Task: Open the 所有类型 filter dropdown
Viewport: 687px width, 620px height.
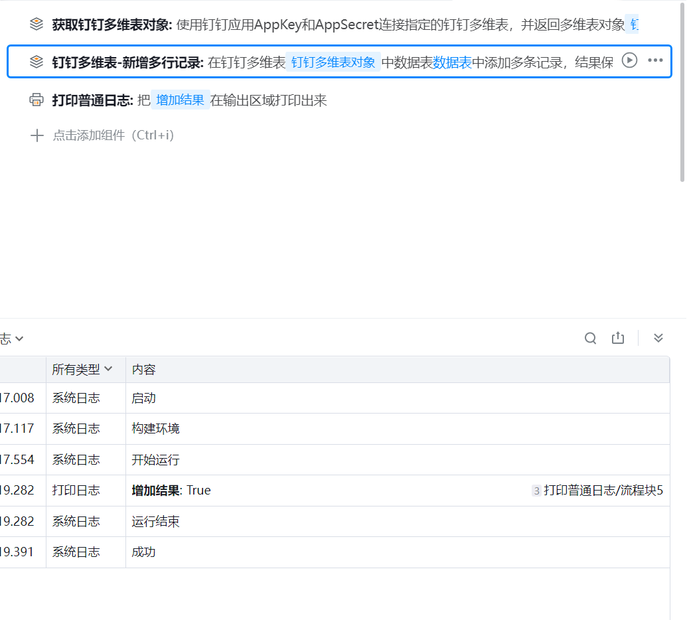Action: 82,369
